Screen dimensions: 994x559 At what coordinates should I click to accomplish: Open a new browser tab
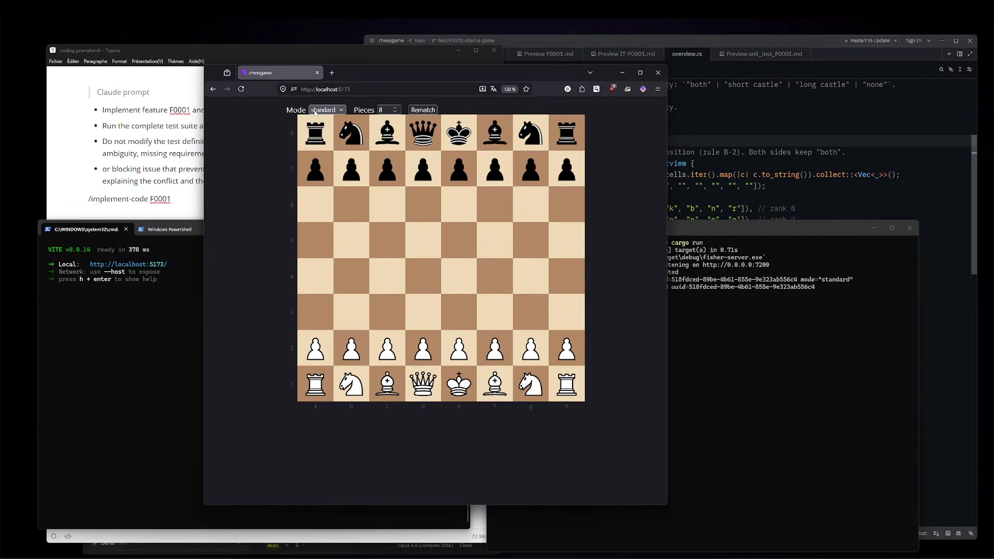332,73
